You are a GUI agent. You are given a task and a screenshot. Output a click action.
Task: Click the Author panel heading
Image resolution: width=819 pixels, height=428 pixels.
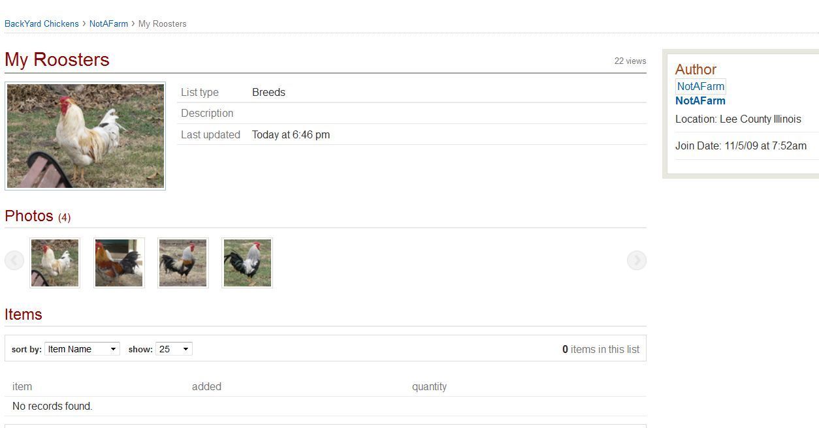tap(696, 69)
